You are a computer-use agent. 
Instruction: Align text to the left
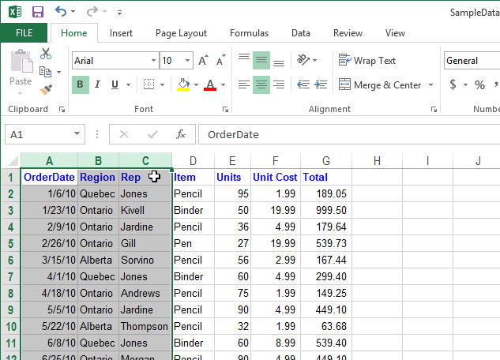click(x=244, y=84)
